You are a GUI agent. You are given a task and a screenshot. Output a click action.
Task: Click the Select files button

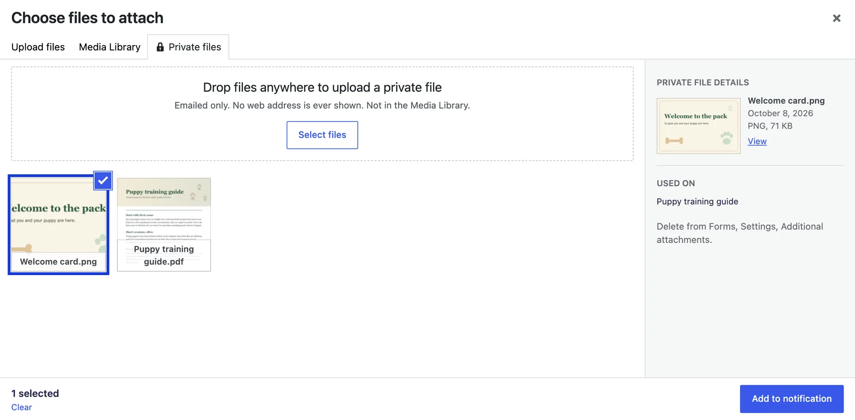322,135
